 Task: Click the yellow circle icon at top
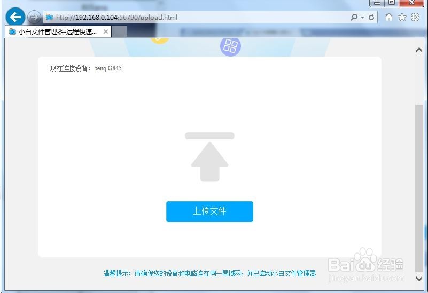[160, 41]
